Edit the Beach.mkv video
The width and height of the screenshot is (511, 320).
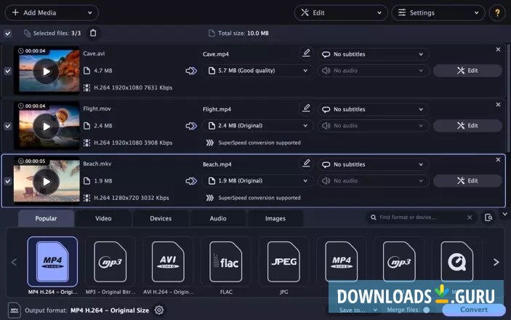click(467, 180)
